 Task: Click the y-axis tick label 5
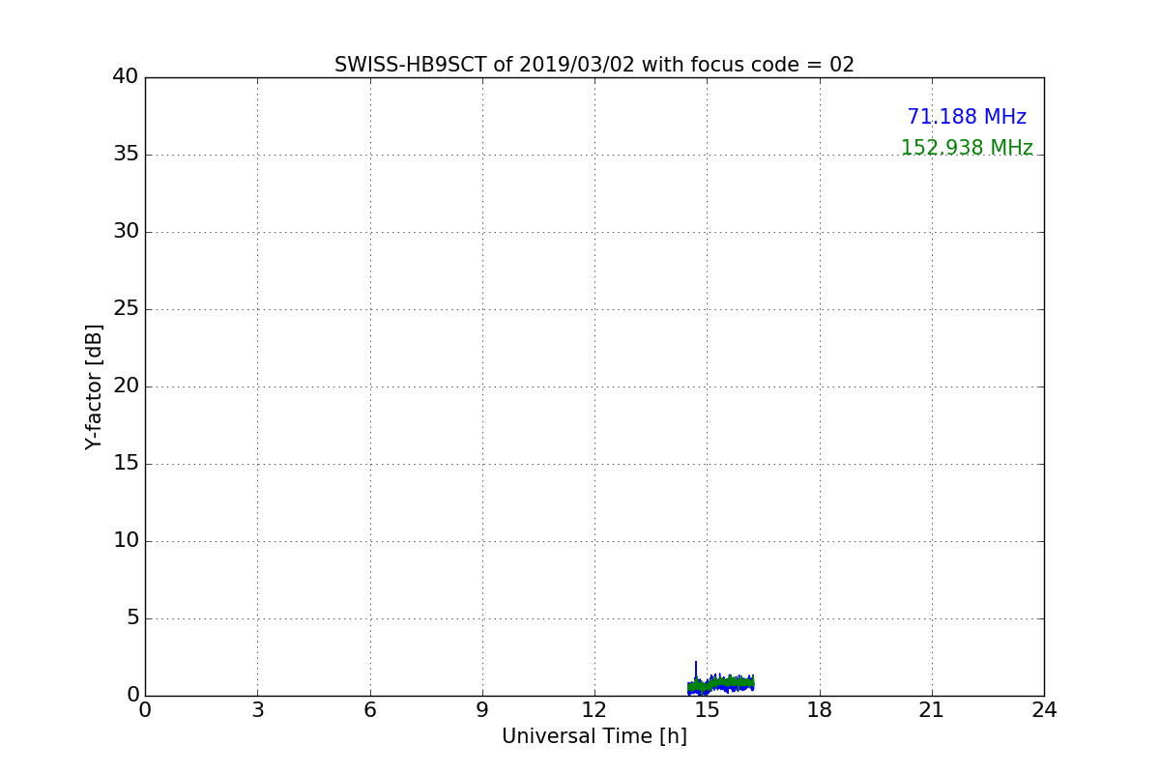pyautogui.click(x=132, y=617)
